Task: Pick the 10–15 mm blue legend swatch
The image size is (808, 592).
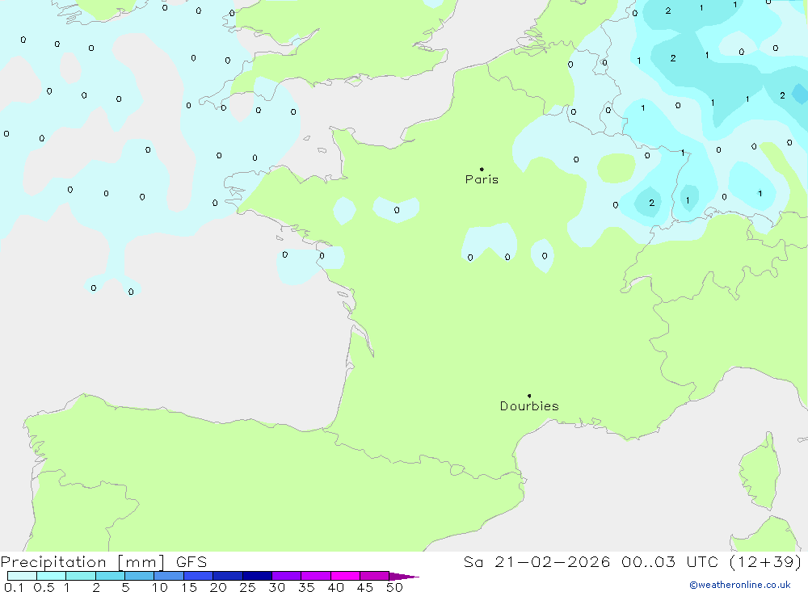Action: click(169, 576)
